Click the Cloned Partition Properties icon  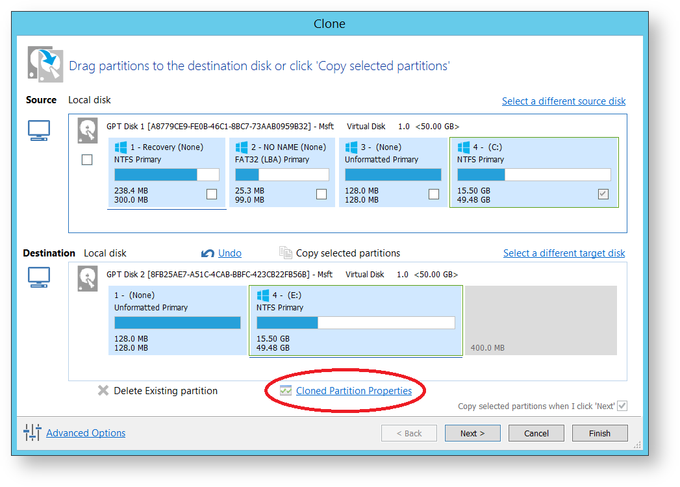pyautogui.click(x=286, y=391)
